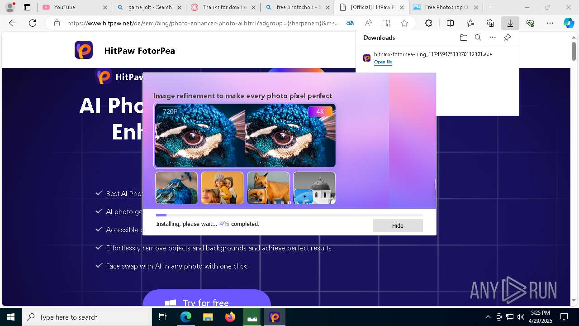The height and width of the screenshot is (326, 579).
Task: Open the Collections icon
Action: [x=490, y=23]
